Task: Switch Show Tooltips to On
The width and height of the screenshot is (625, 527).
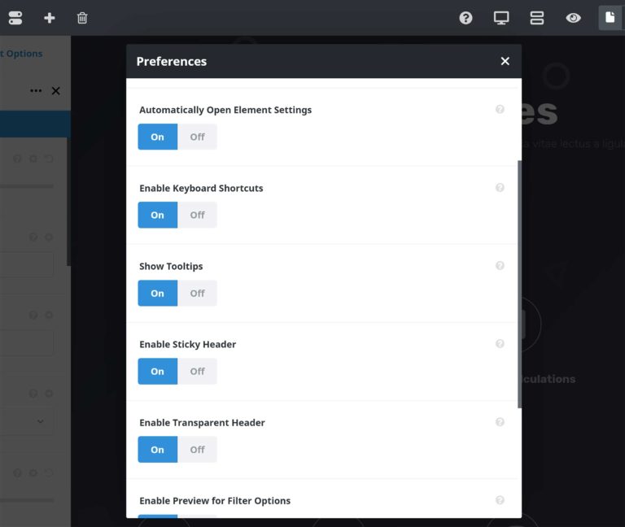Action: click(157, 293)
